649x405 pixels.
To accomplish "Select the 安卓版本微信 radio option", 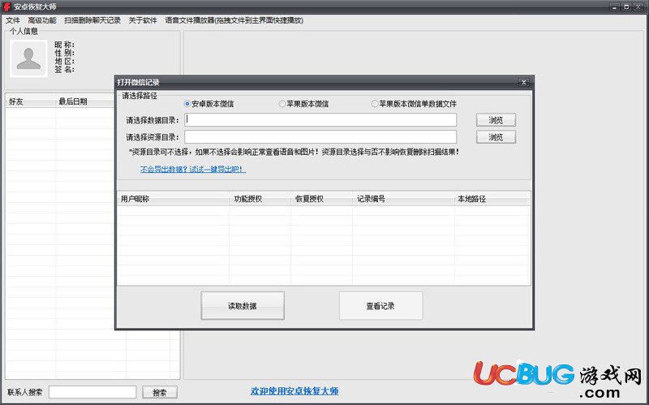I will (x=209, y=104).
